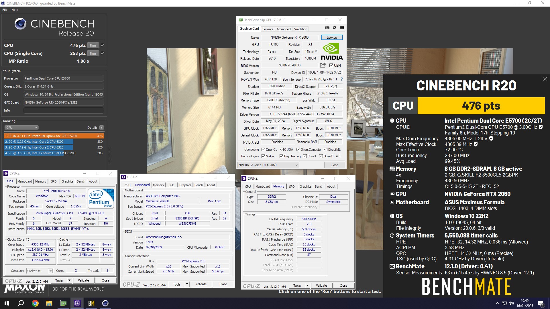Click the Ranking Details arrow icon
Screen dimensions: 550x309
tap(102, 128)
